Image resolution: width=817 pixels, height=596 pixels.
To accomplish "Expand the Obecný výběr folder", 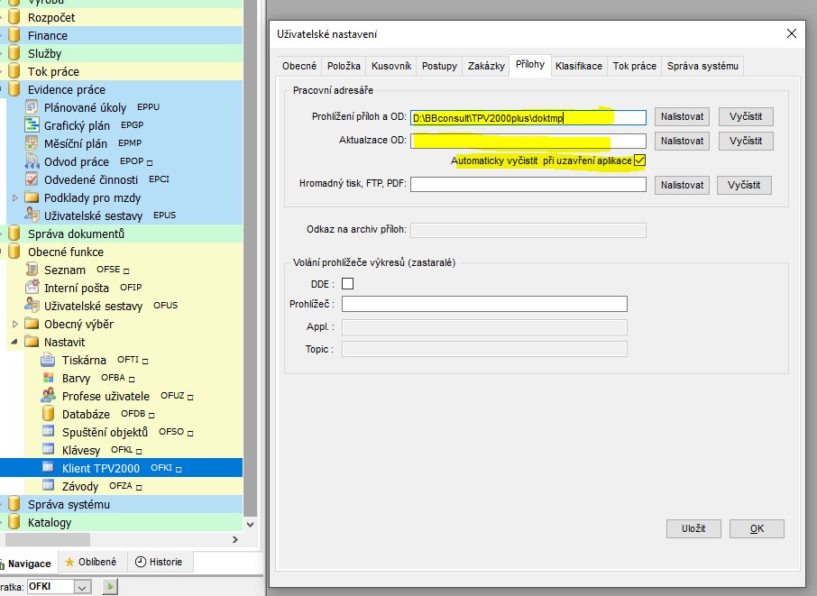I will click(15, 324).
